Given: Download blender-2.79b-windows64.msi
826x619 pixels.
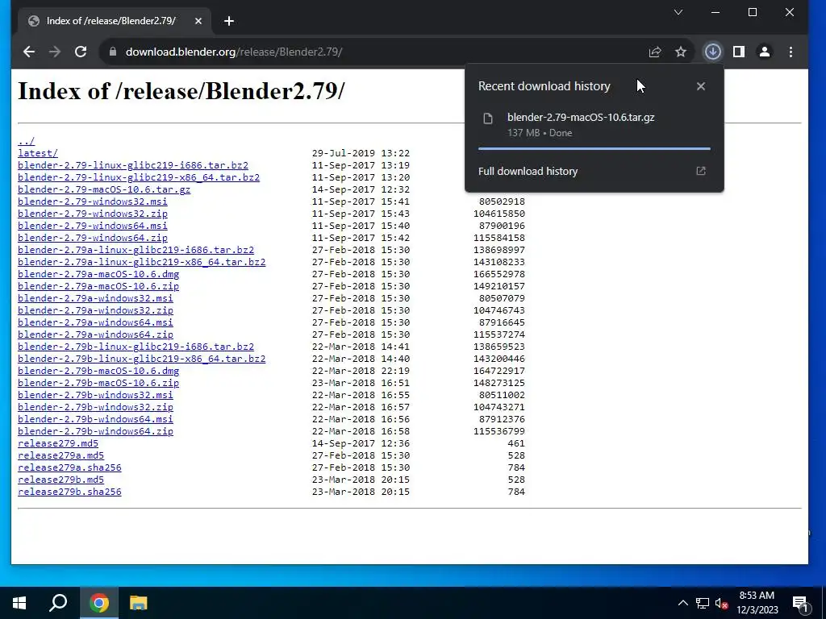Looking at the screenshot, I should [95, 419].
